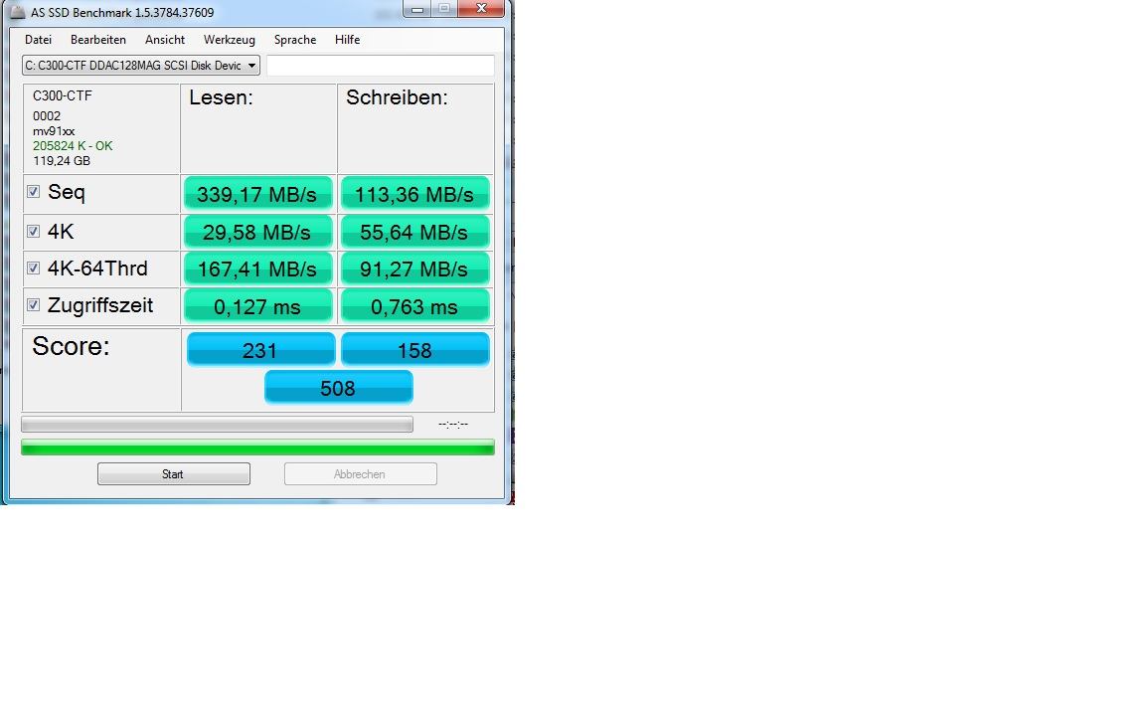
Task: Click the AS SSD Benchmark title icon
Action: (x=18, y=12)
